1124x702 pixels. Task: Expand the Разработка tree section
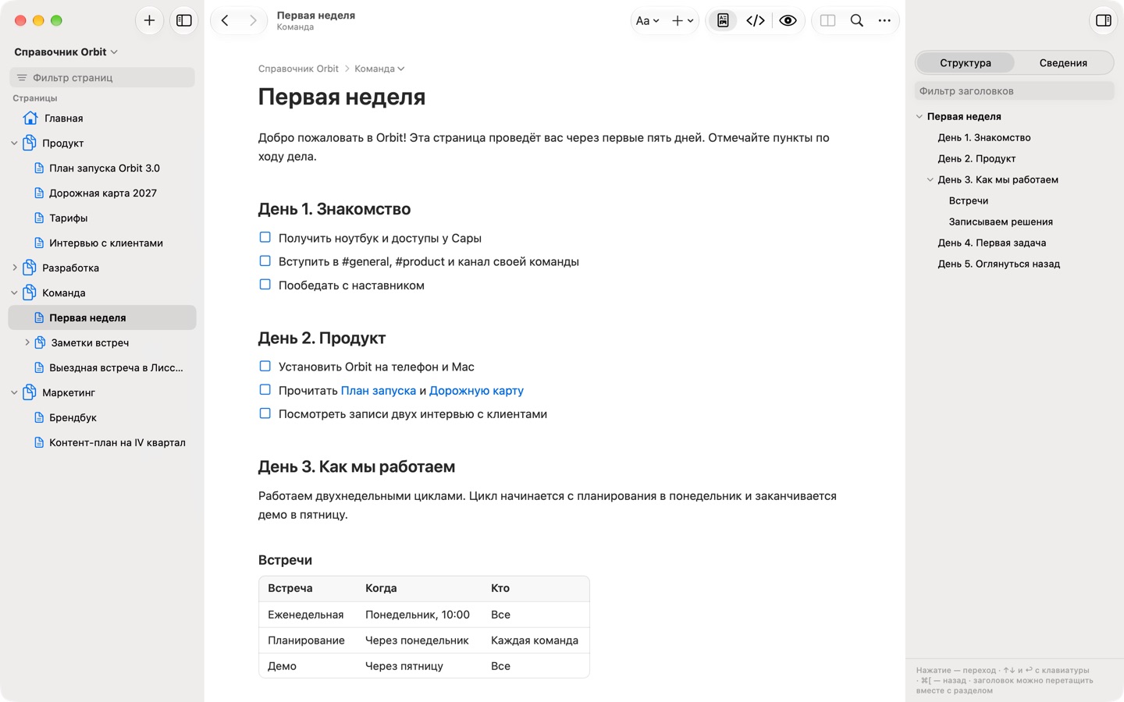click(x=14, y=268)
